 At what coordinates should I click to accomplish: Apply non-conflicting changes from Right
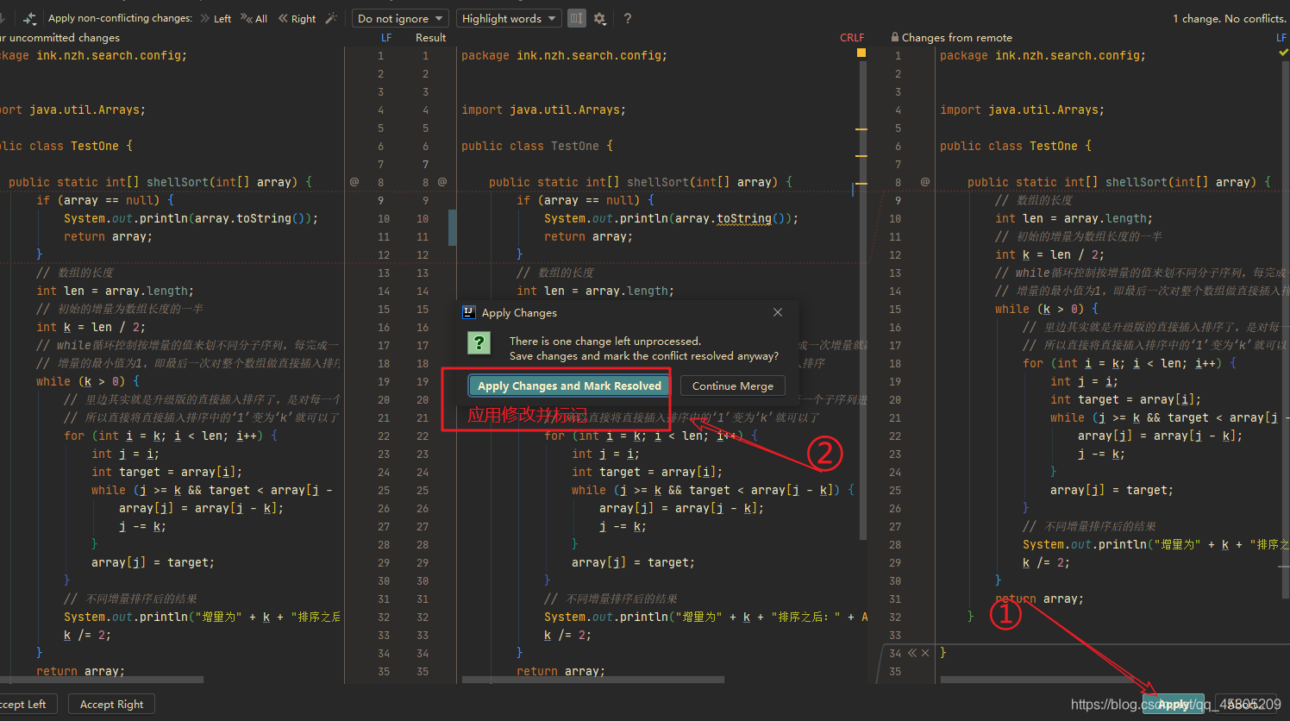pyautogui.click(x=297, y=18)
